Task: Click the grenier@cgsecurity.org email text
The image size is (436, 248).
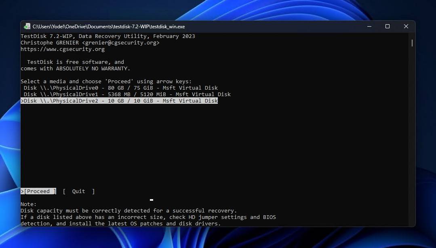Action: tap(121, 43)
